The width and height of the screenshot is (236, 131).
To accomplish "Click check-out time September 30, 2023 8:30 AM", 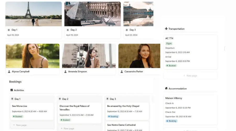I will pyautogui.click(x=178, y=117).
